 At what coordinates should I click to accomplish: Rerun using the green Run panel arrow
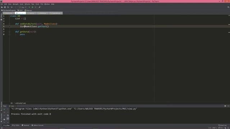[x=4, y=109]
